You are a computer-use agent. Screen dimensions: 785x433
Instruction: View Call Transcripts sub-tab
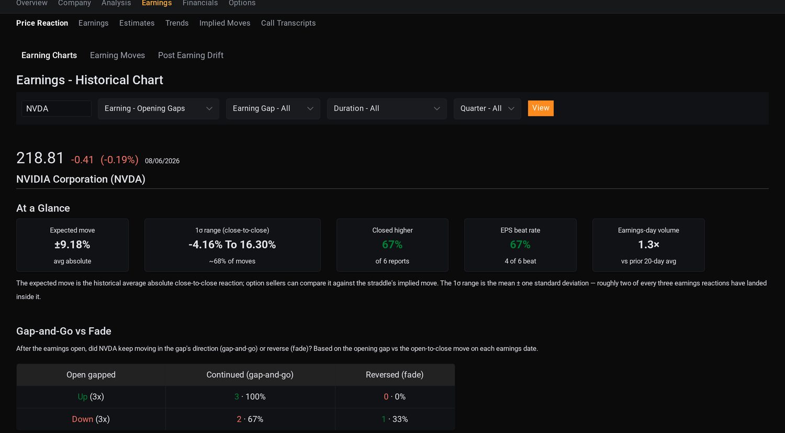(x=288, y=23)
